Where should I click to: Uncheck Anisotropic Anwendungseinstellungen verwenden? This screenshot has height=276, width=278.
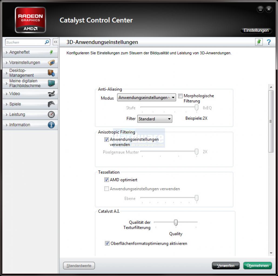[106, 139]
